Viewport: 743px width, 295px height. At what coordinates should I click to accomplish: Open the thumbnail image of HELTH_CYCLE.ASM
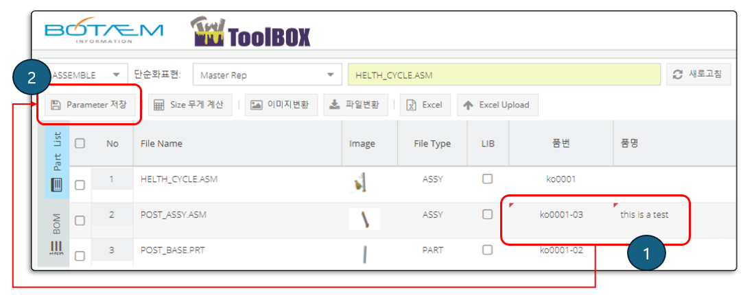[361, 183]
